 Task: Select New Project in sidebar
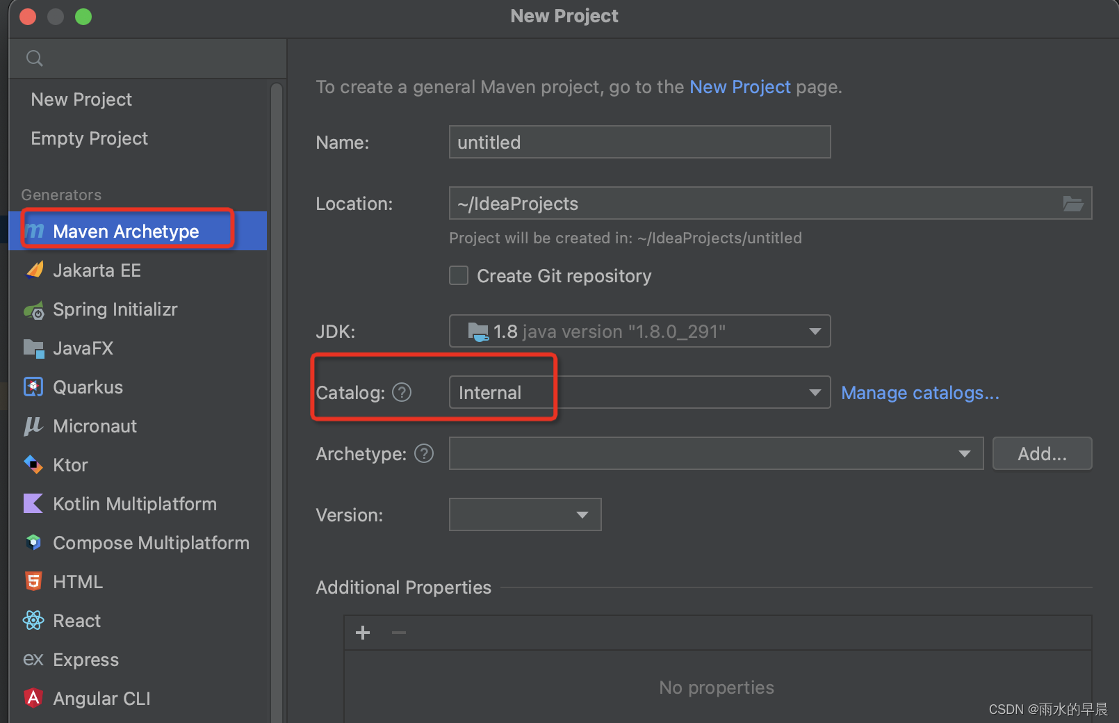coord(81,99)
